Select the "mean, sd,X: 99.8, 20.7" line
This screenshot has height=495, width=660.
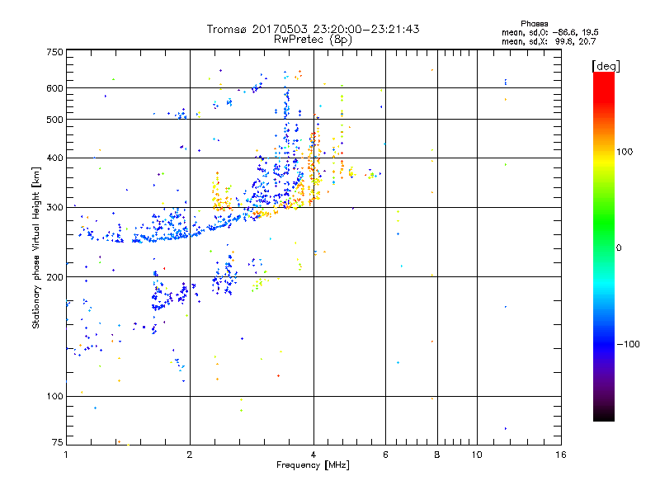point(549,41)
